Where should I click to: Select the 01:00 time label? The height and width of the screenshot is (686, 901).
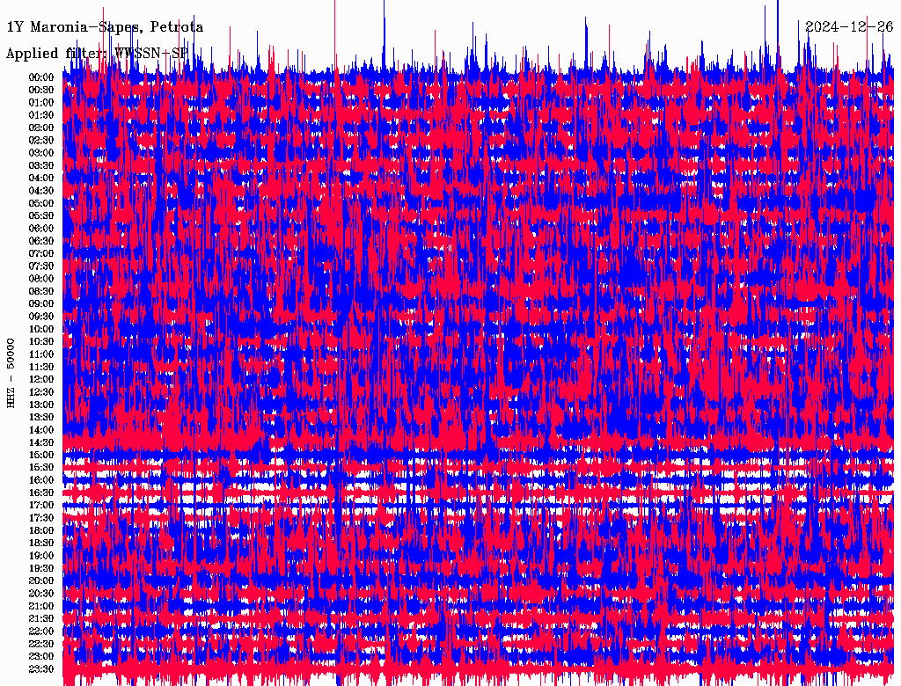coord(41,103)
